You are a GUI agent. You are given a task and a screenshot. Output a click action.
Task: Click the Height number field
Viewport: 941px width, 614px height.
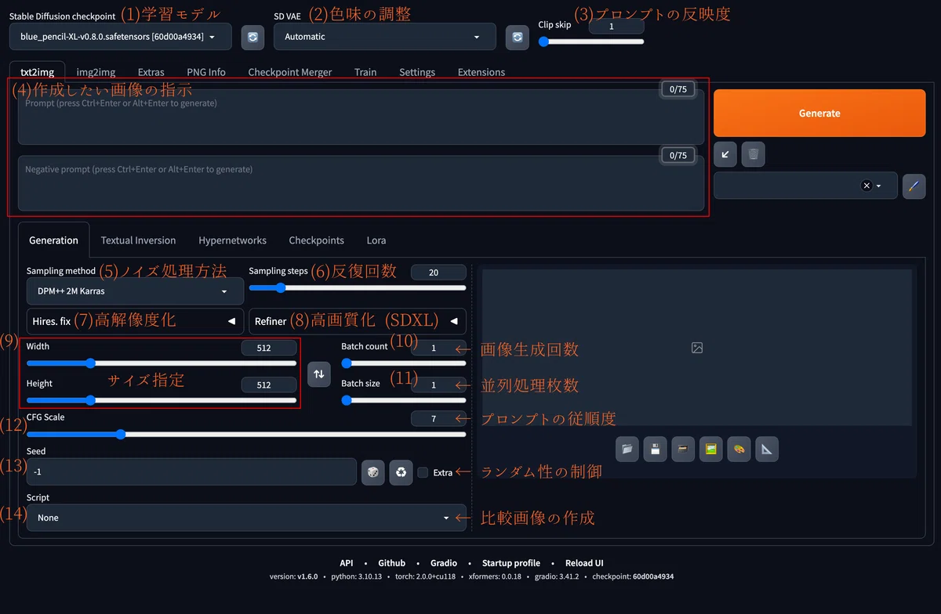click(269, 385)
